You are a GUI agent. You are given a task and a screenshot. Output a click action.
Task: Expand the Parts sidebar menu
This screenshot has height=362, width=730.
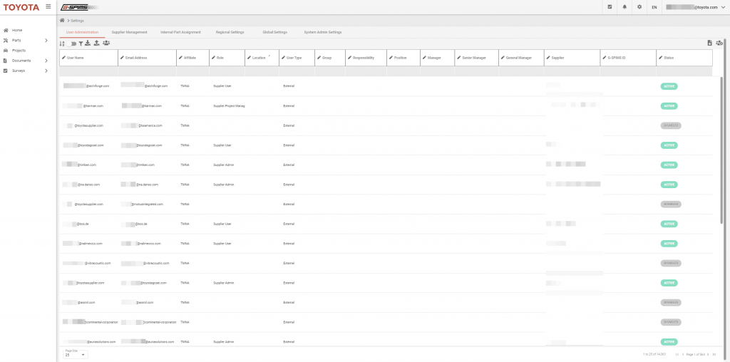46,40
